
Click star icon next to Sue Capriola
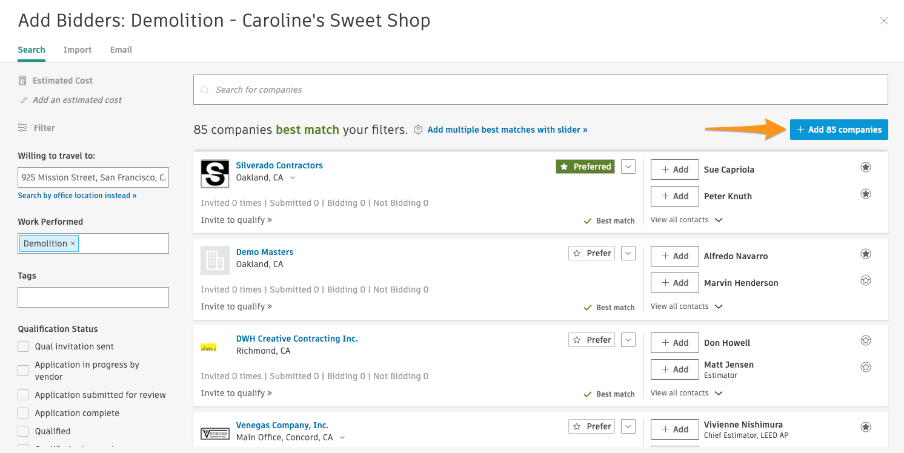point(866,167)
